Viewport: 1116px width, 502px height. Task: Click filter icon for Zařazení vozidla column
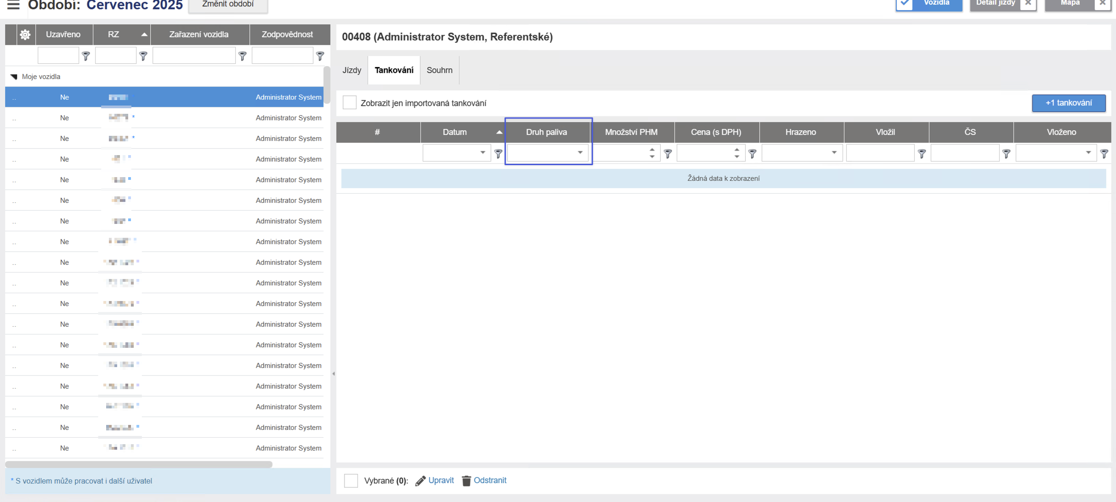(x=243, y=56)
